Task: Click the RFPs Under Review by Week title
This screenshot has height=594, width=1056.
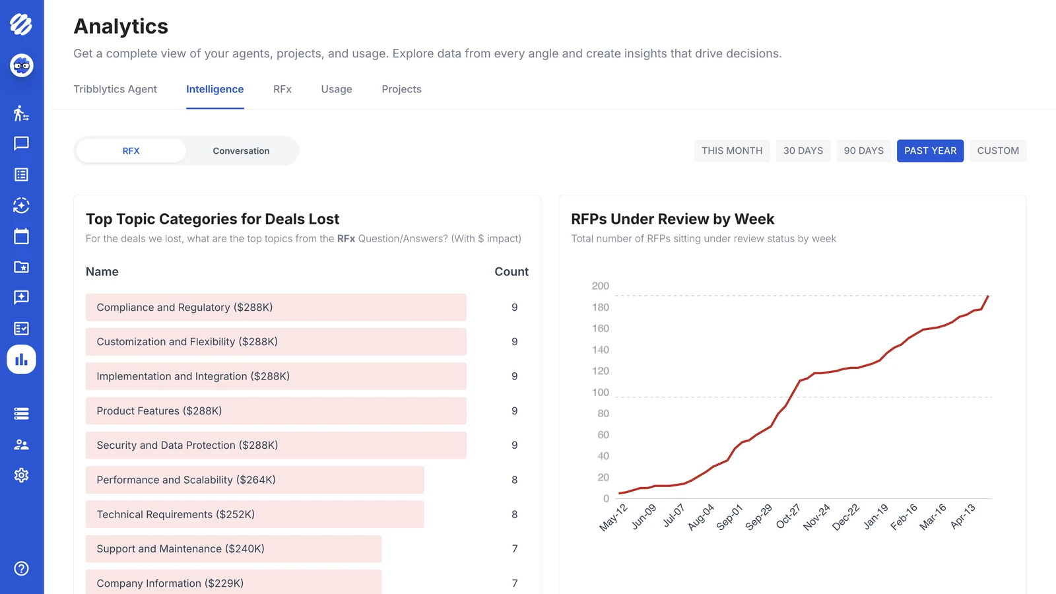Action: 673,219
